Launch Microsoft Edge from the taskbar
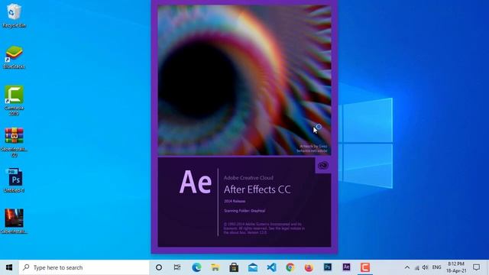489x275 pixels. (x=196, y=267)
